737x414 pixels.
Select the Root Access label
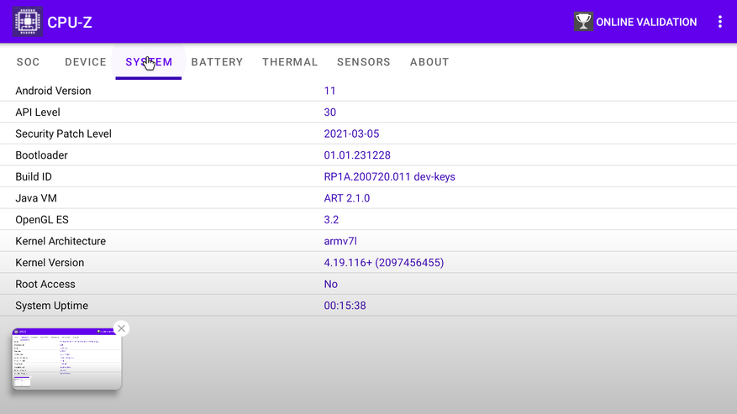click(45, 285)
